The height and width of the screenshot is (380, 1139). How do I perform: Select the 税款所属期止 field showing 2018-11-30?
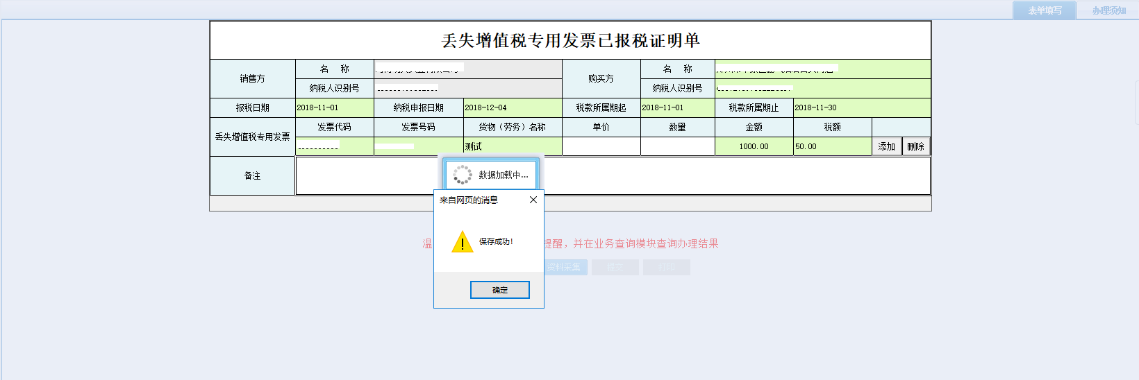coord(861,108)
